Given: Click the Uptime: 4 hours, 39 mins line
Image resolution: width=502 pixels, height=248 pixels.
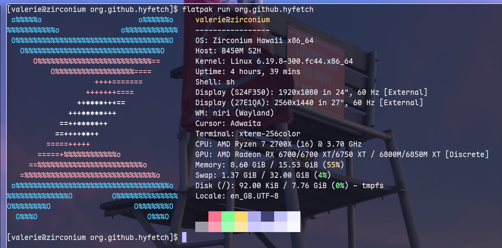Looking at the screenshot, I should tap(248, 71).
